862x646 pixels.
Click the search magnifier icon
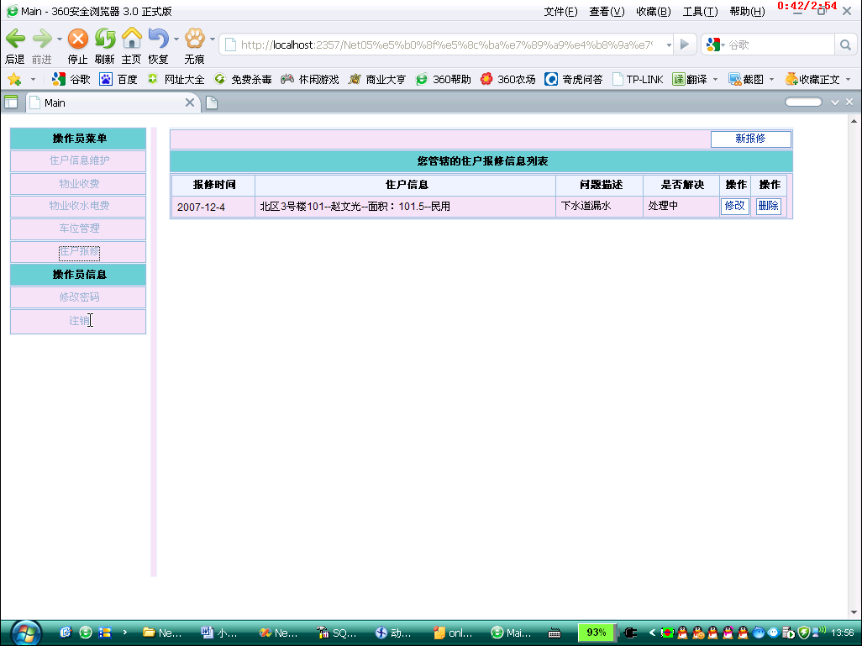point(845,45)
